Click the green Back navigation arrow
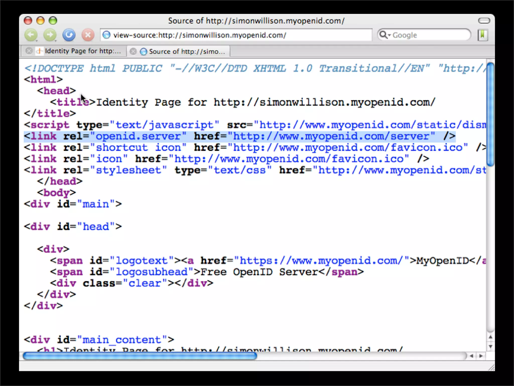Viewport: 514px width, 386px height. (x=31, y=35)
